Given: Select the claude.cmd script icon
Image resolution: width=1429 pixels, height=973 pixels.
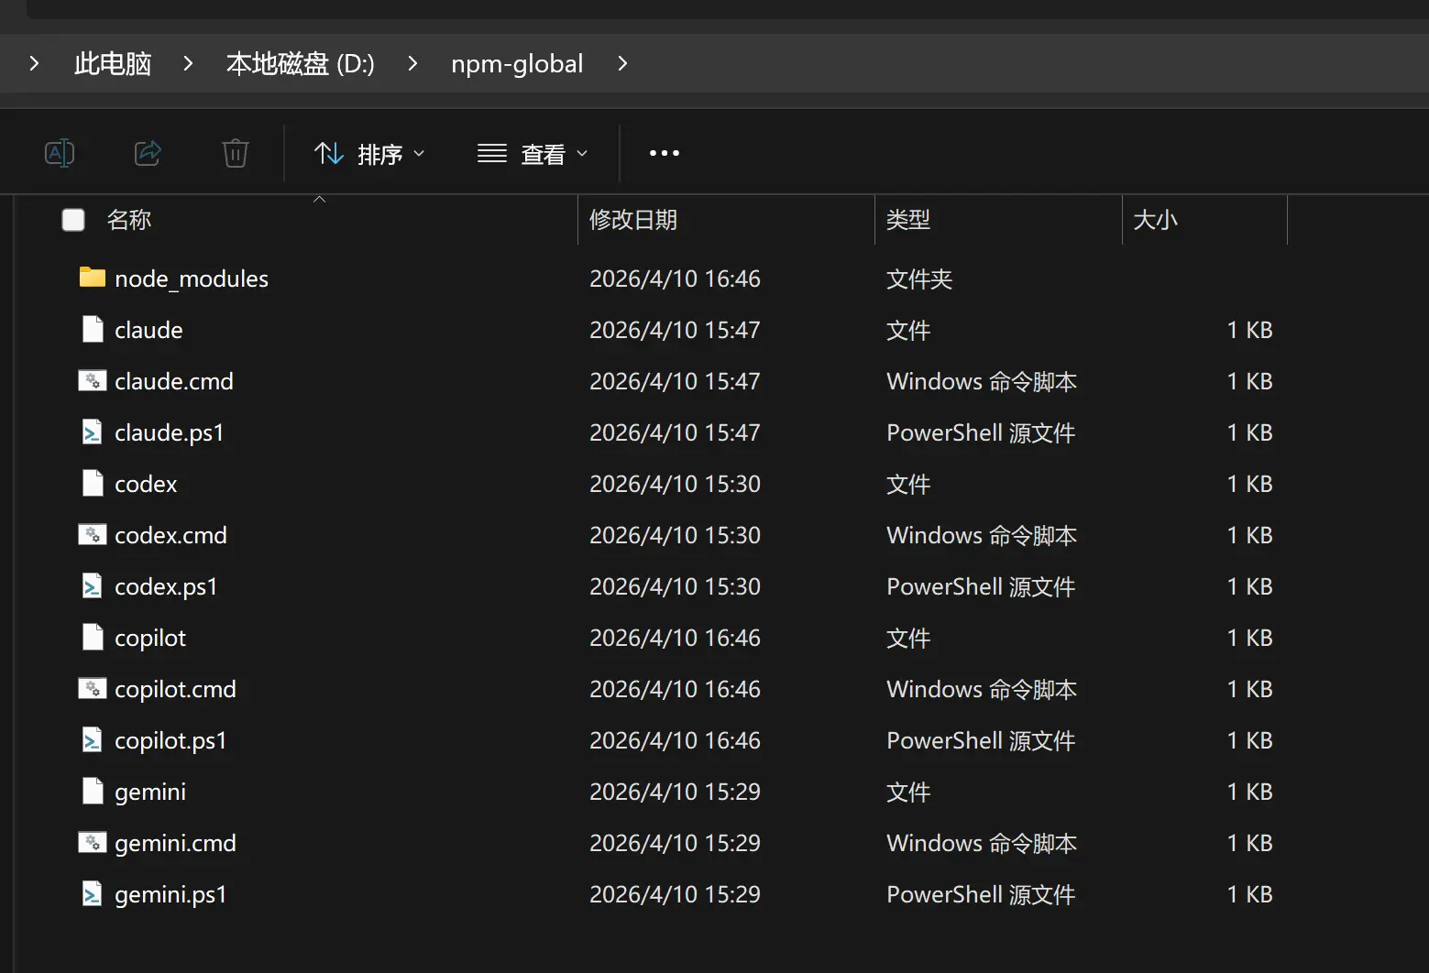Looking at the screenshot, I should coord(93,380).
